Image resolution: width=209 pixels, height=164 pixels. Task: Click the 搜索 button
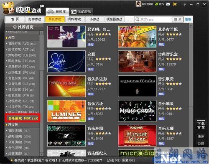[x=178, y=20]
